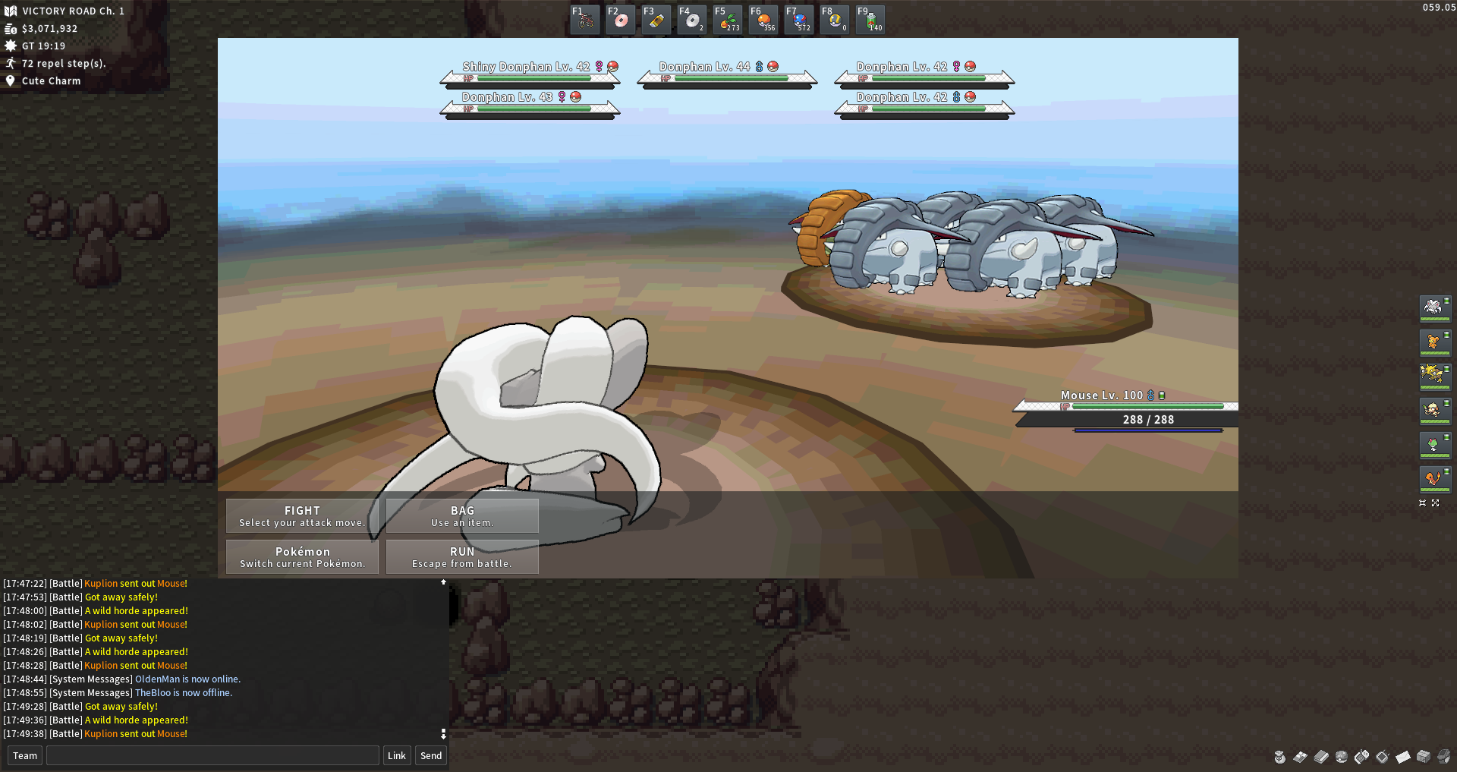Click the Link button in chat
Viewport: 1457px width, 772px height.
(x=397, y=755)
